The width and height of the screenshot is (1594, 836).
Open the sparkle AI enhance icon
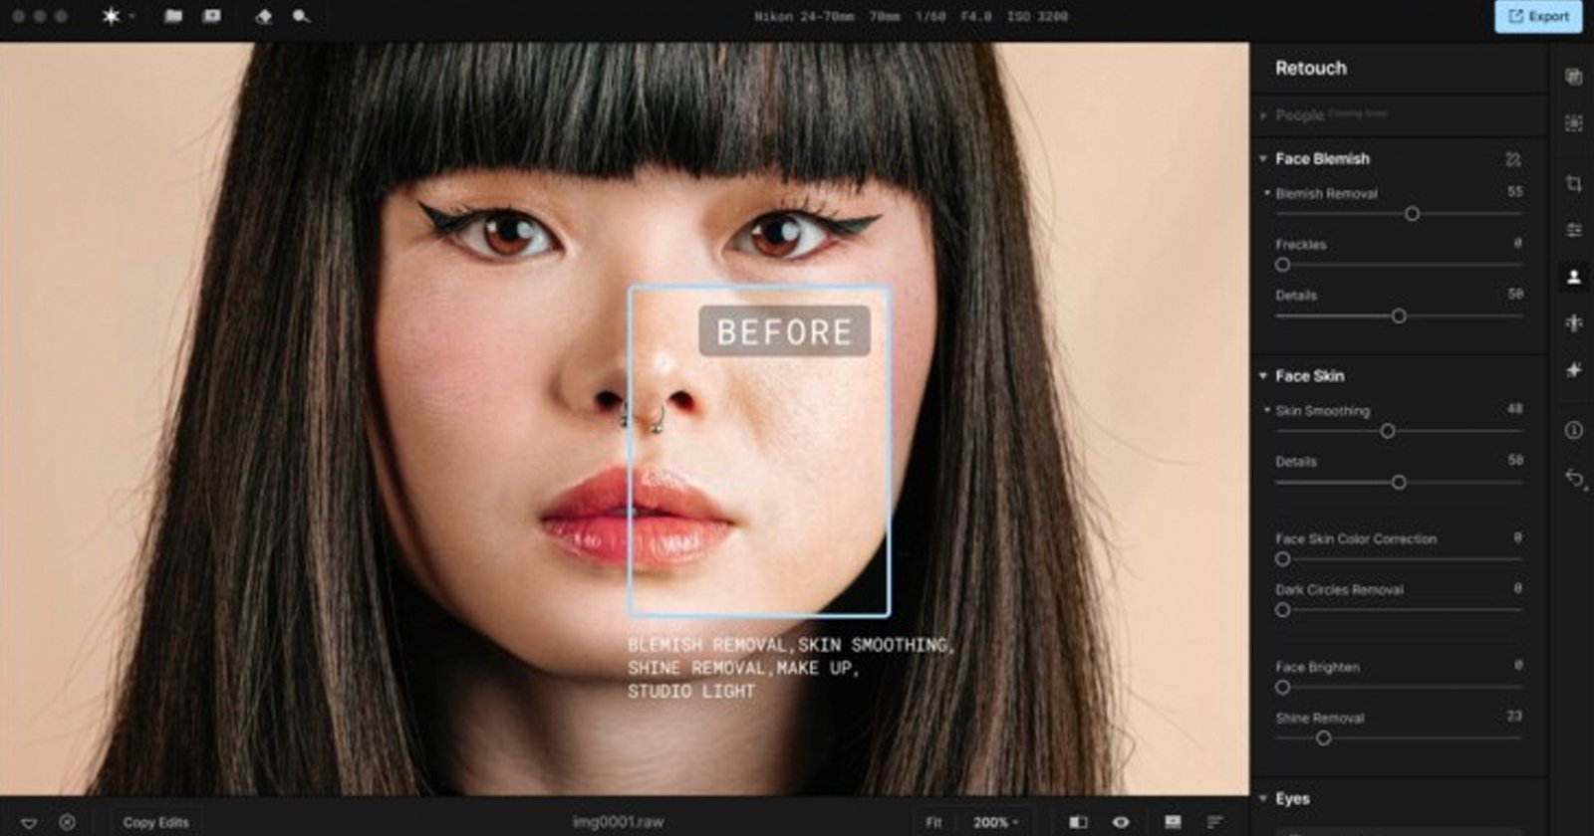tap(1574, 370)
